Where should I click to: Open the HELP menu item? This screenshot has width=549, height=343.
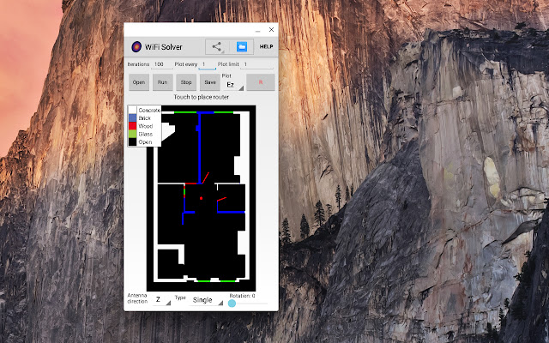[x=266, y=46]
